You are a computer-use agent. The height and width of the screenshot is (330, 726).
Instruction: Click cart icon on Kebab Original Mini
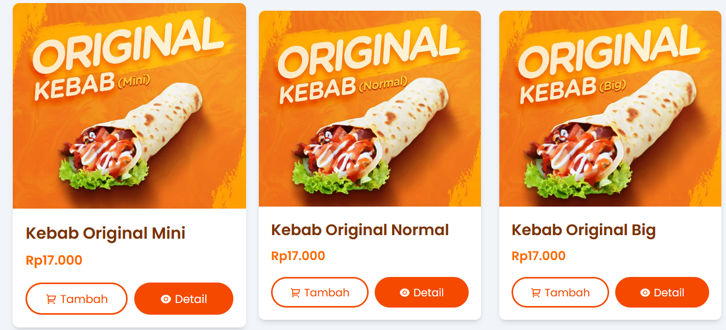point(51,299)
